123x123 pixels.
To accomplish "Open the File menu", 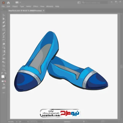I will click(x=3, y=6).
